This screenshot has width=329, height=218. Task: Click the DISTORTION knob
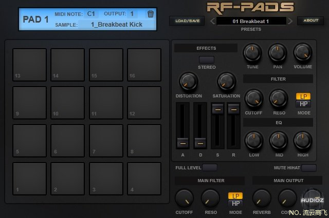[x=189, y=82]
